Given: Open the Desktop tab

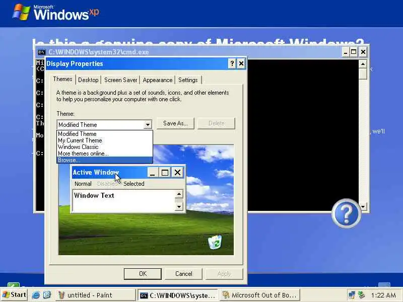Looking at the screenshot, I should click(88, 80).
